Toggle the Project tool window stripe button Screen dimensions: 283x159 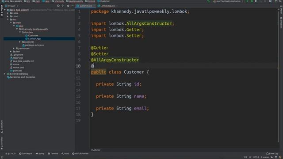(x=2, y=11)
